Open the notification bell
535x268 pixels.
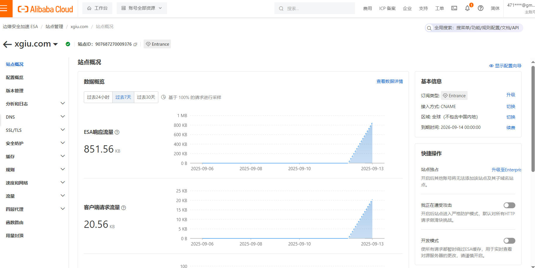[x=467, y=8]
